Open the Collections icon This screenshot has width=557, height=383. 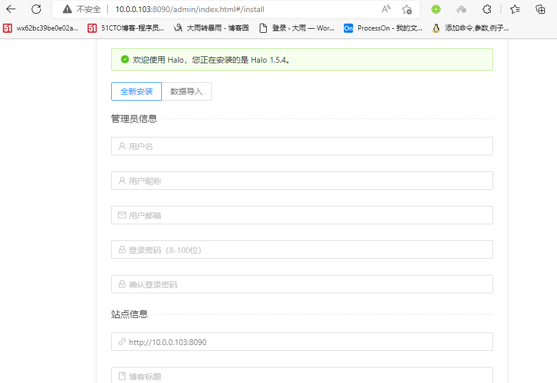pyautogui.click(x=540, y=9)
